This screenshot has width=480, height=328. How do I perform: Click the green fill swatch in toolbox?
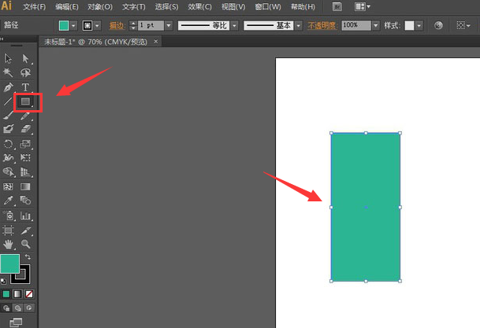(9, 264)
